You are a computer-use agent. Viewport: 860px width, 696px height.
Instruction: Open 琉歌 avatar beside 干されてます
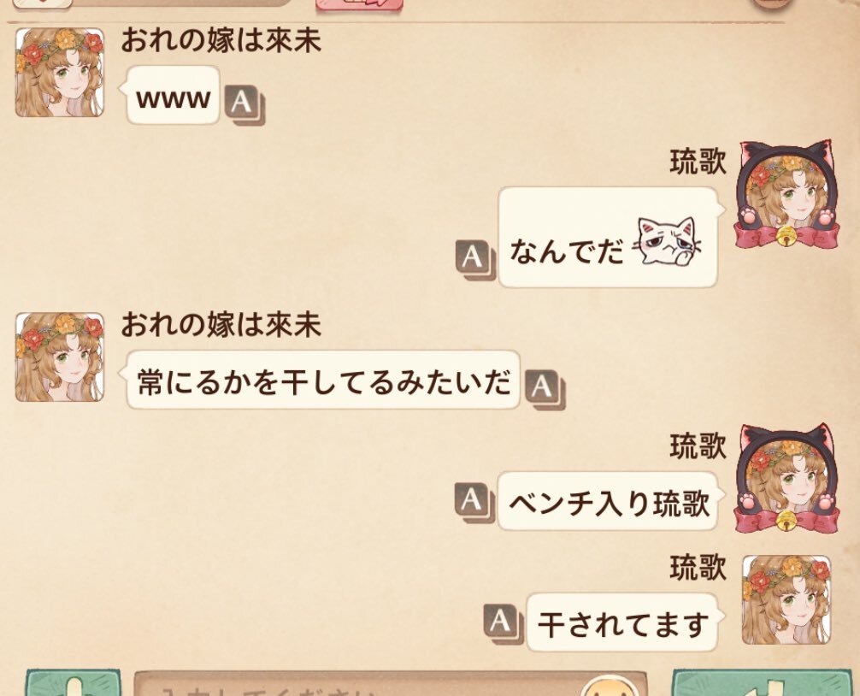786,599
